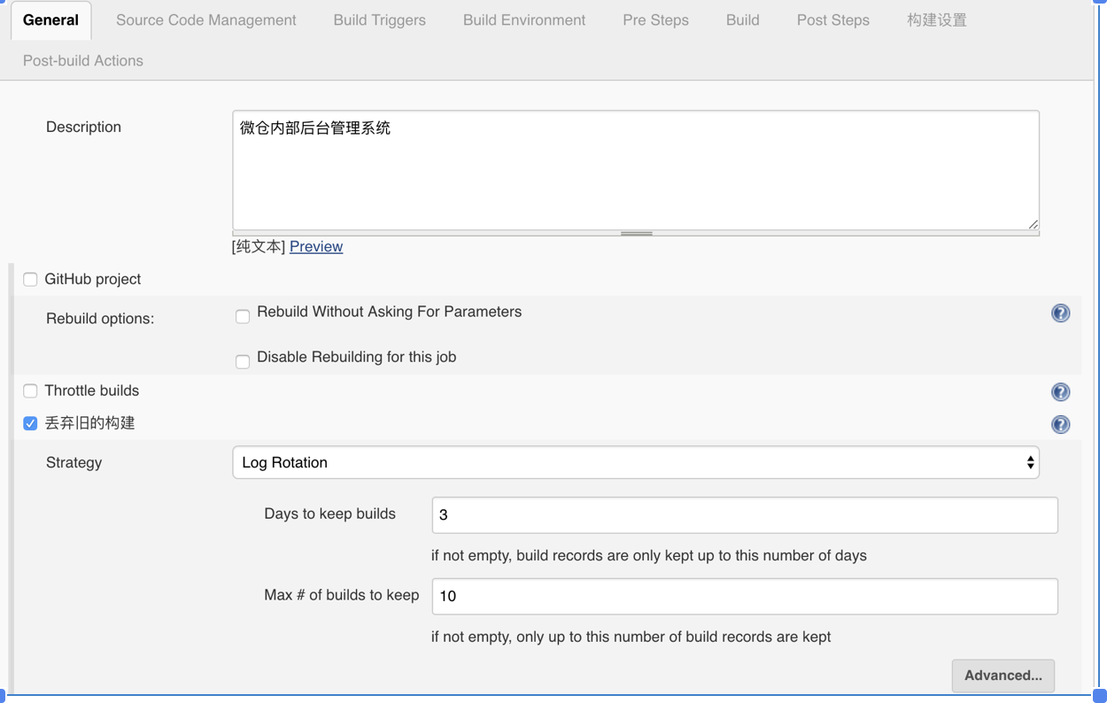The image size is (1107, 703).
Task: Switch to the 构建设置 tab
Action: pos(937,20)
